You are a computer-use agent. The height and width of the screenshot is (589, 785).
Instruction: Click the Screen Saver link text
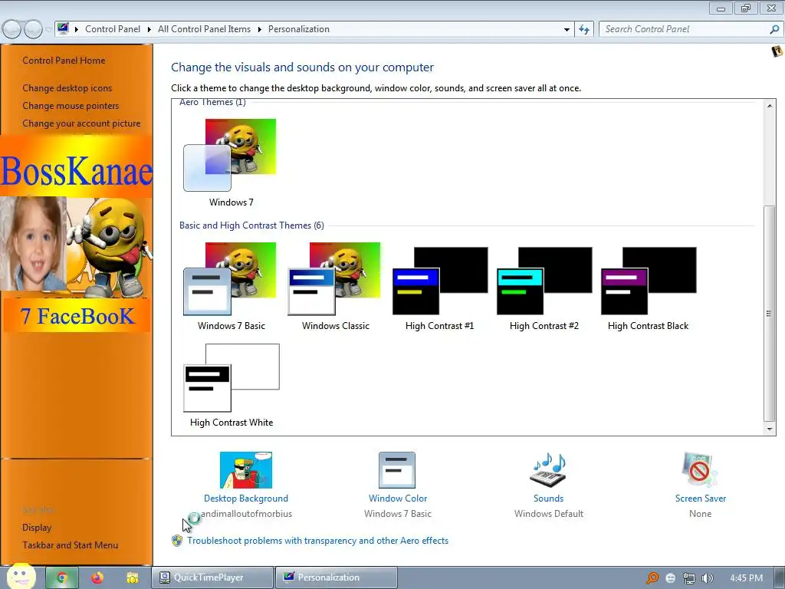point(701,499)
